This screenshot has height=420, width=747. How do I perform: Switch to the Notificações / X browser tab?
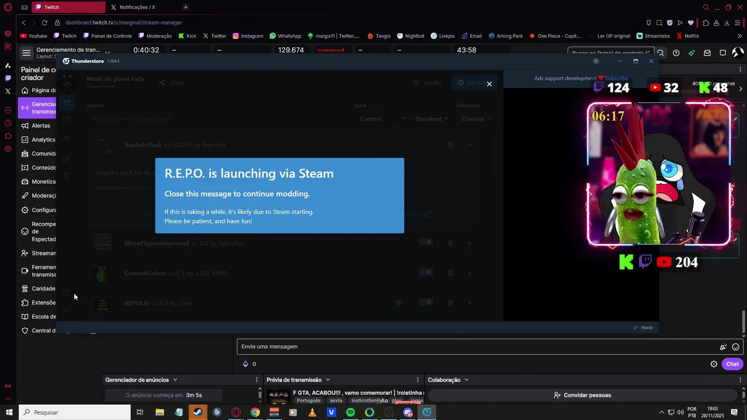tap(137, 7)
